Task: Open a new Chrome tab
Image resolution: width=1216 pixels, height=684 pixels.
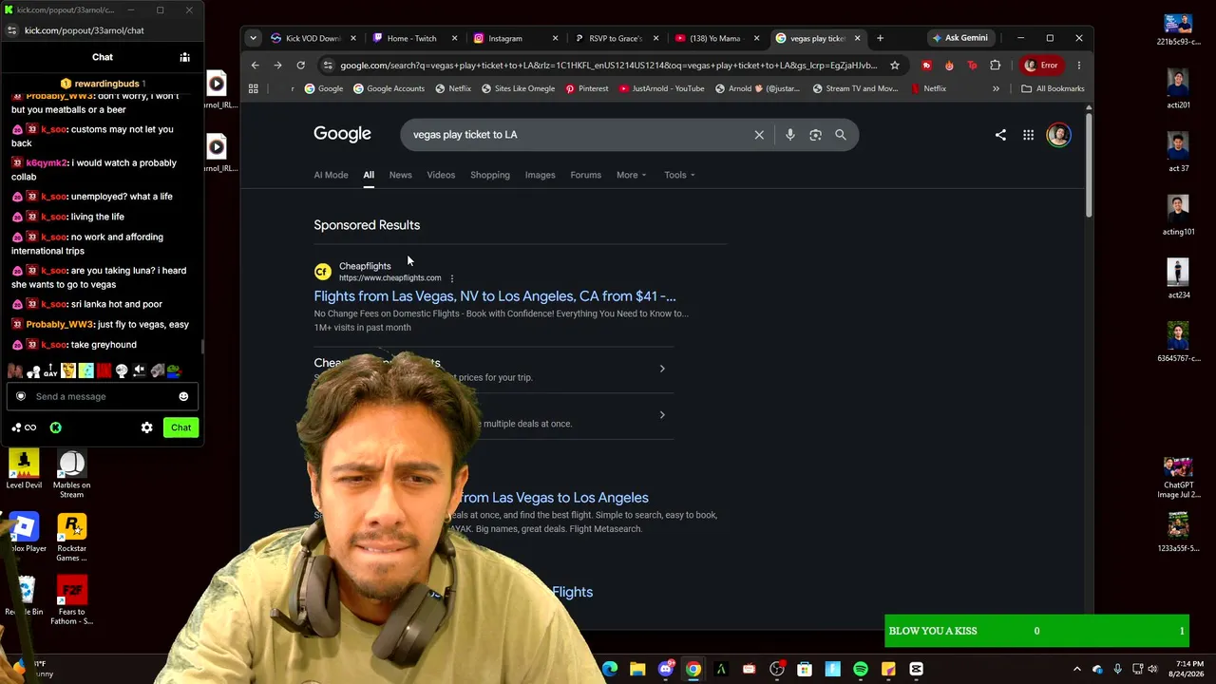Action: [x=880, y=38]
